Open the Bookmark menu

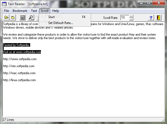(20, 11)
